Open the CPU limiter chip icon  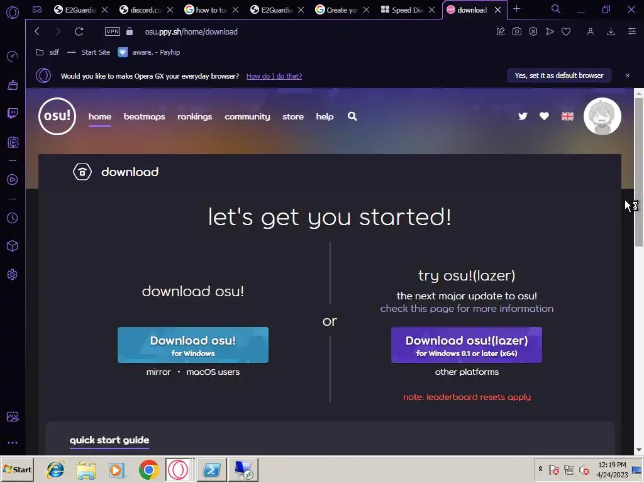[x=13, y=142]
